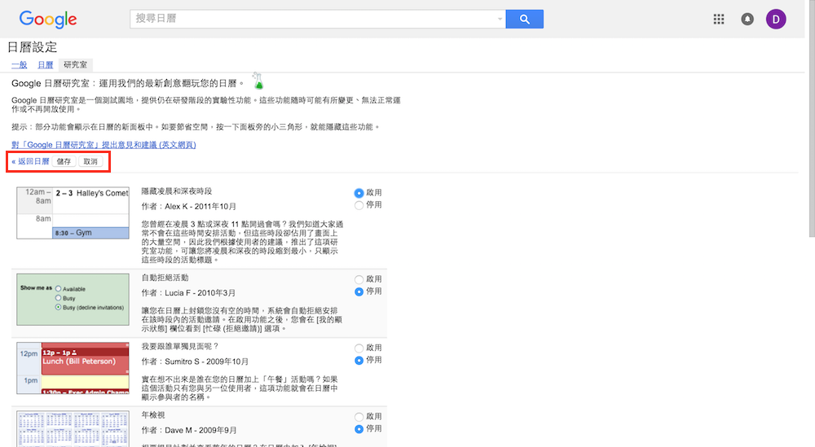Expand the search options dropdown arrow

click(x=500, y=20)
